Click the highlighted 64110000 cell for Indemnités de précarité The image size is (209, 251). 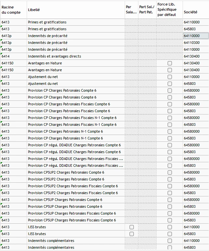(x=196, y=36)
